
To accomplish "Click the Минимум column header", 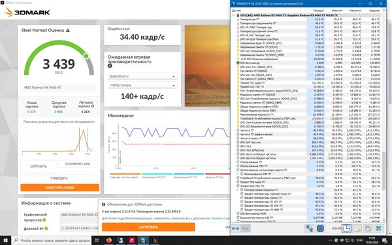I will point(337,10).
